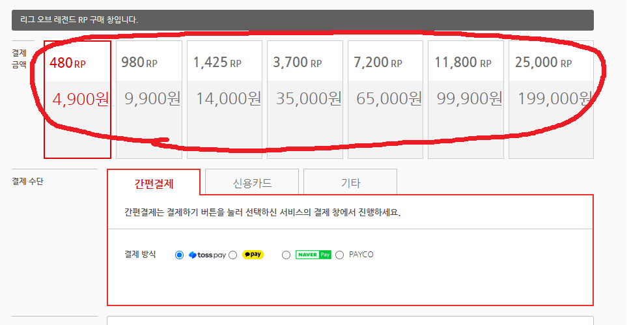
Task: Open the 신용카드 payment tab
Action: [252, 182]
